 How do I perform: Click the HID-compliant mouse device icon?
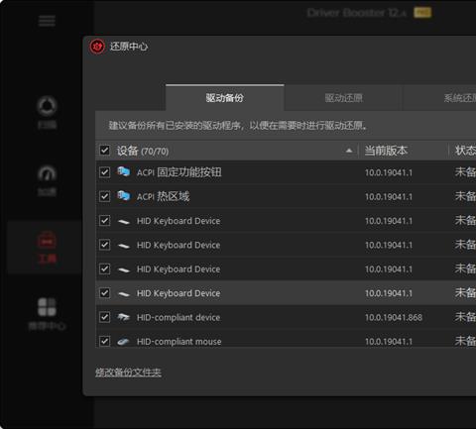point(123,341)
